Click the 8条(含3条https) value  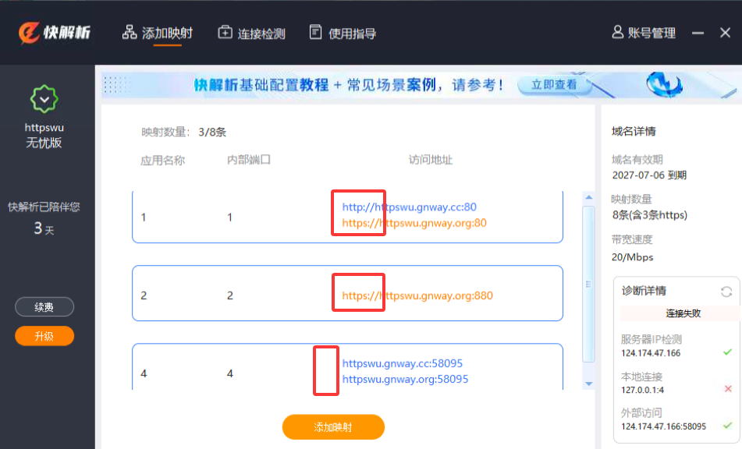click(650, 215)
